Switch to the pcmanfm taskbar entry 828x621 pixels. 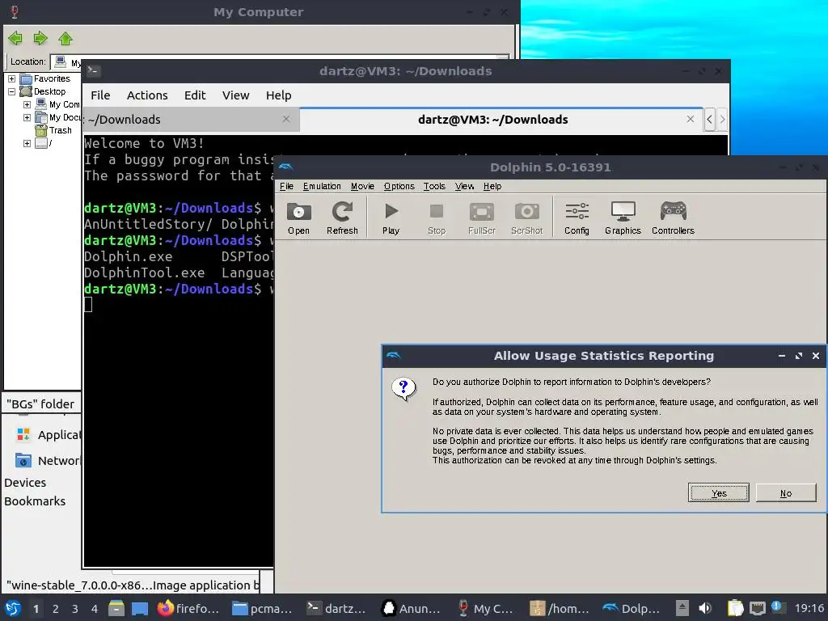coord(263,608)
